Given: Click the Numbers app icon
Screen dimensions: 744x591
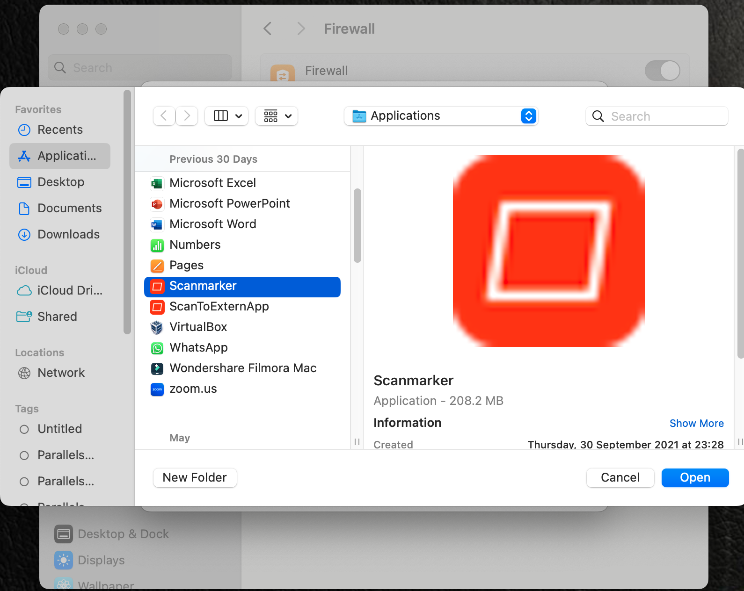Looking at the screenshot, I should pyautogui.click(x=157, y=245).
